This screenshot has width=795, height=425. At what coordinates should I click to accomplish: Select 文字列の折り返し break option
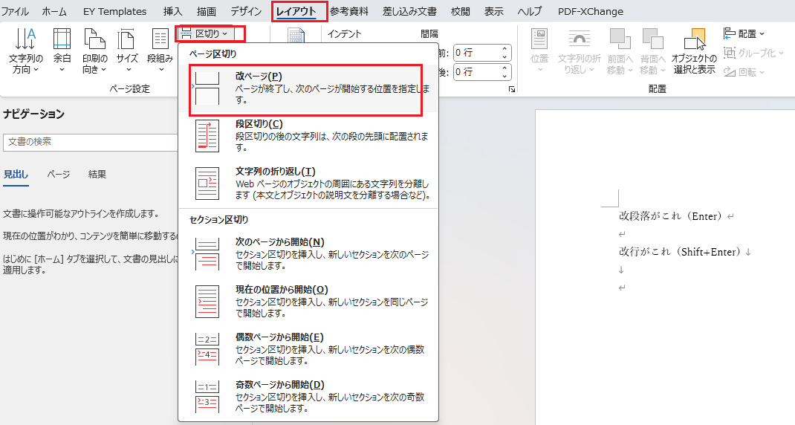(x=306, y=183)
